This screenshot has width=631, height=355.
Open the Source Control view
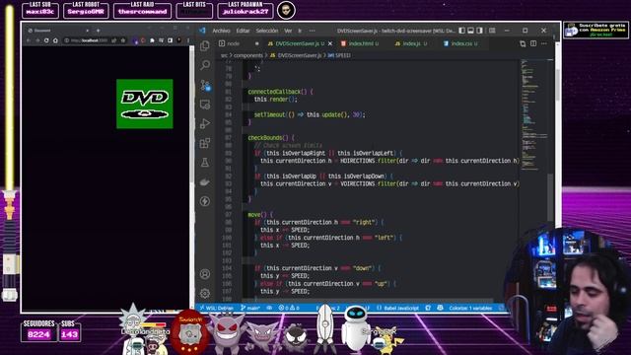205,85
